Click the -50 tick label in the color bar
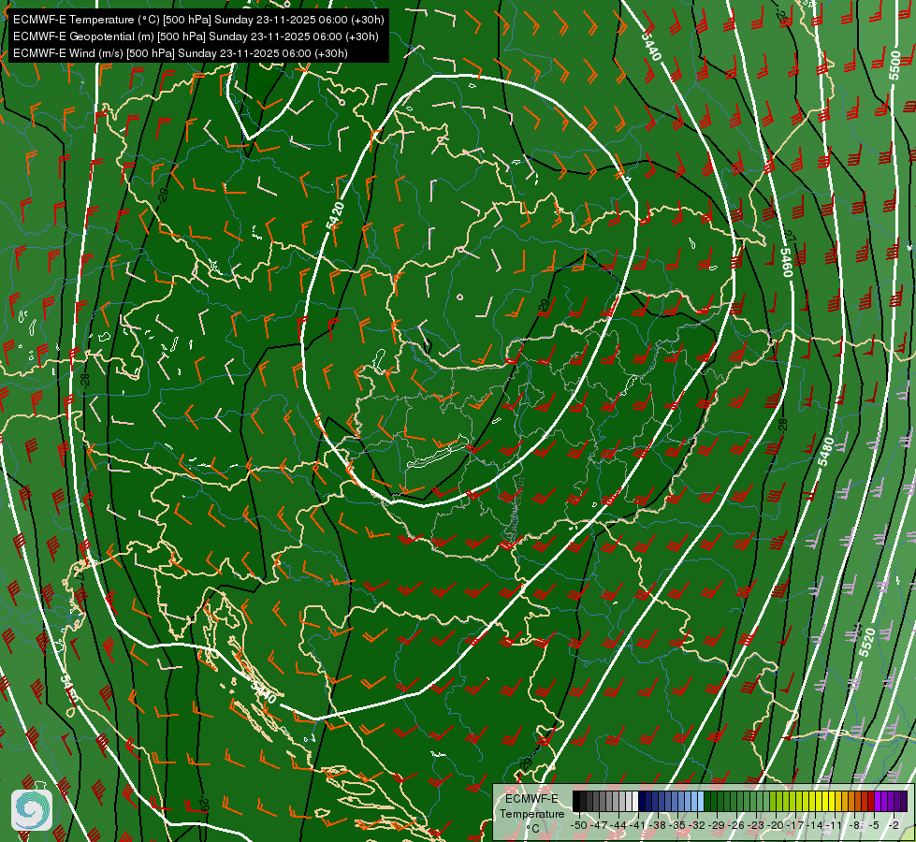The height and width of the screenshot is (842, 916). pyautogui.click(x=577, y=825)
